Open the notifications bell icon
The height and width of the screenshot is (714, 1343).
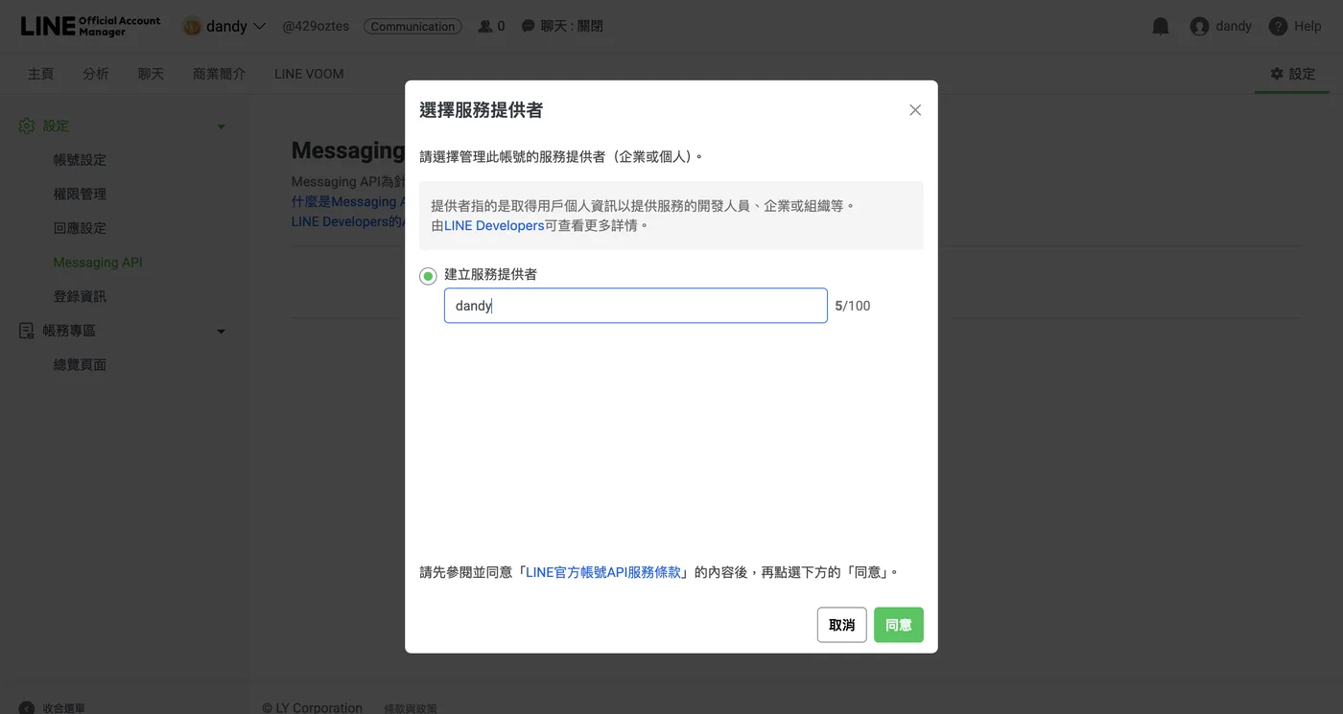(x=1161, y=27)
